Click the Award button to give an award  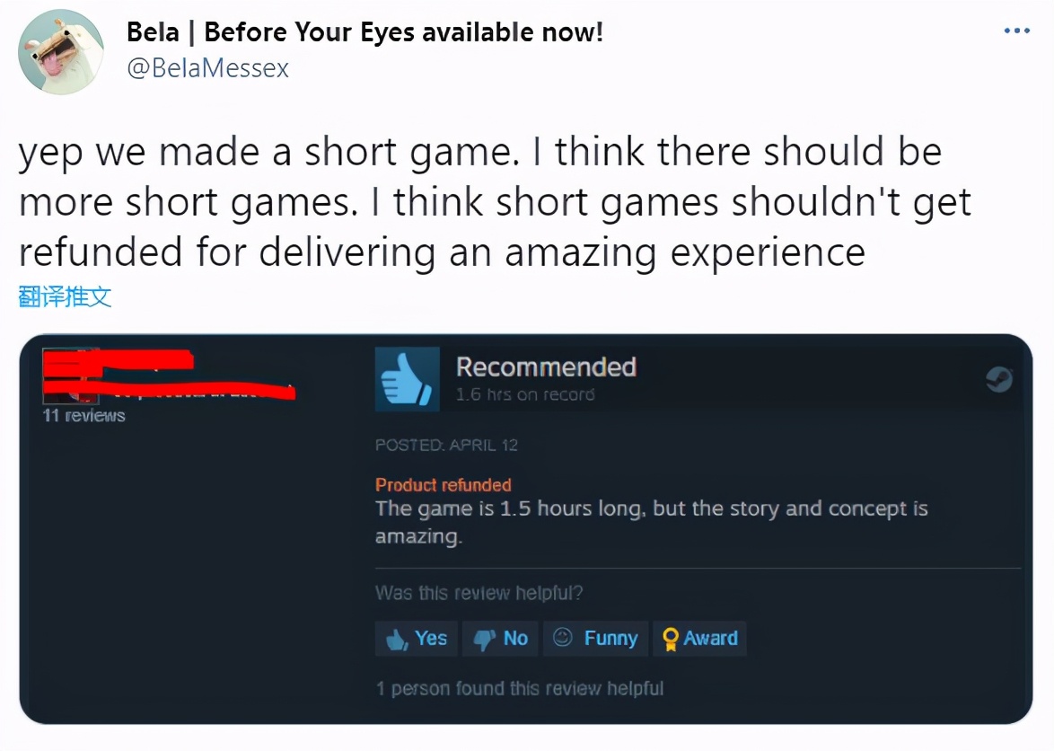click(x=699, y=639)
